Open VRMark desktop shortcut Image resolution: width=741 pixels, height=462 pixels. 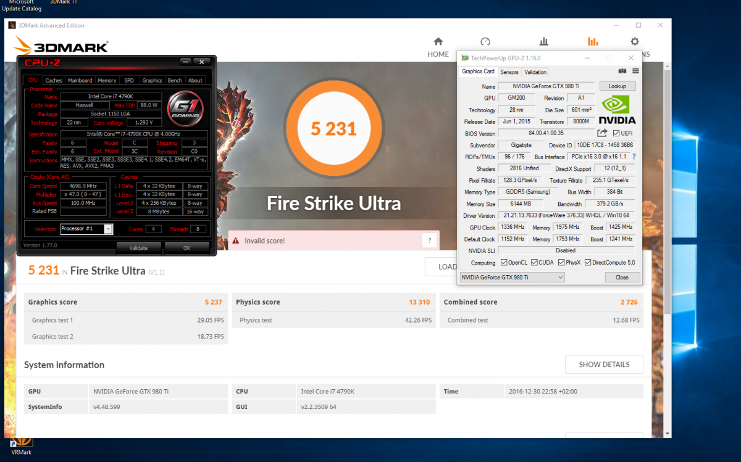(21, 446)
